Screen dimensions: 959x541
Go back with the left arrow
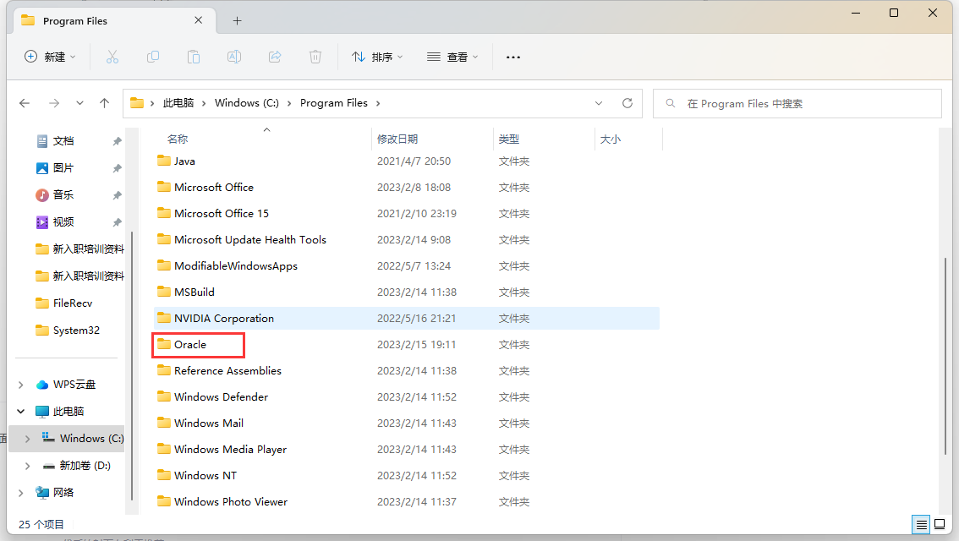pyautogui.click(x=25, y=103)
